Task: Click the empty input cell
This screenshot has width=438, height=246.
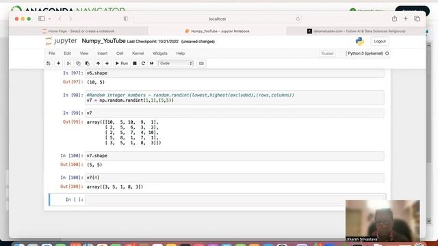Action: point(235,200)
